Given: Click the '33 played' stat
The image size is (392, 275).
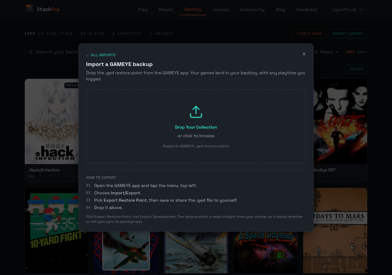Looking at the screenshot, I should click(x=93, y=34).
